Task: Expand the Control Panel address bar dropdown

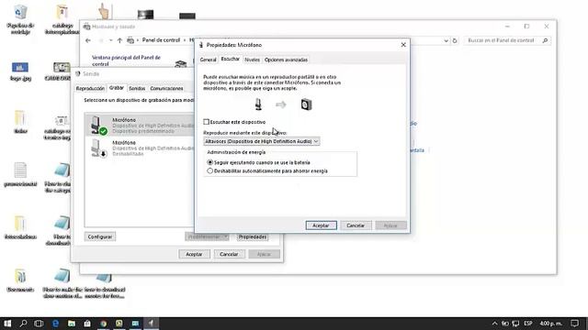Action: coord(446,40)
